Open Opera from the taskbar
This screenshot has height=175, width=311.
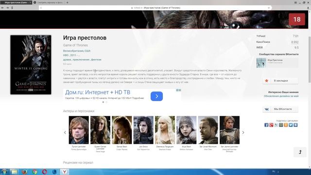click(x=45, y=172)
